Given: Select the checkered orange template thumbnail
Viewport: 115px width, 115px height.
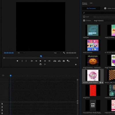Looking at the screenshot, I should 111,75.
